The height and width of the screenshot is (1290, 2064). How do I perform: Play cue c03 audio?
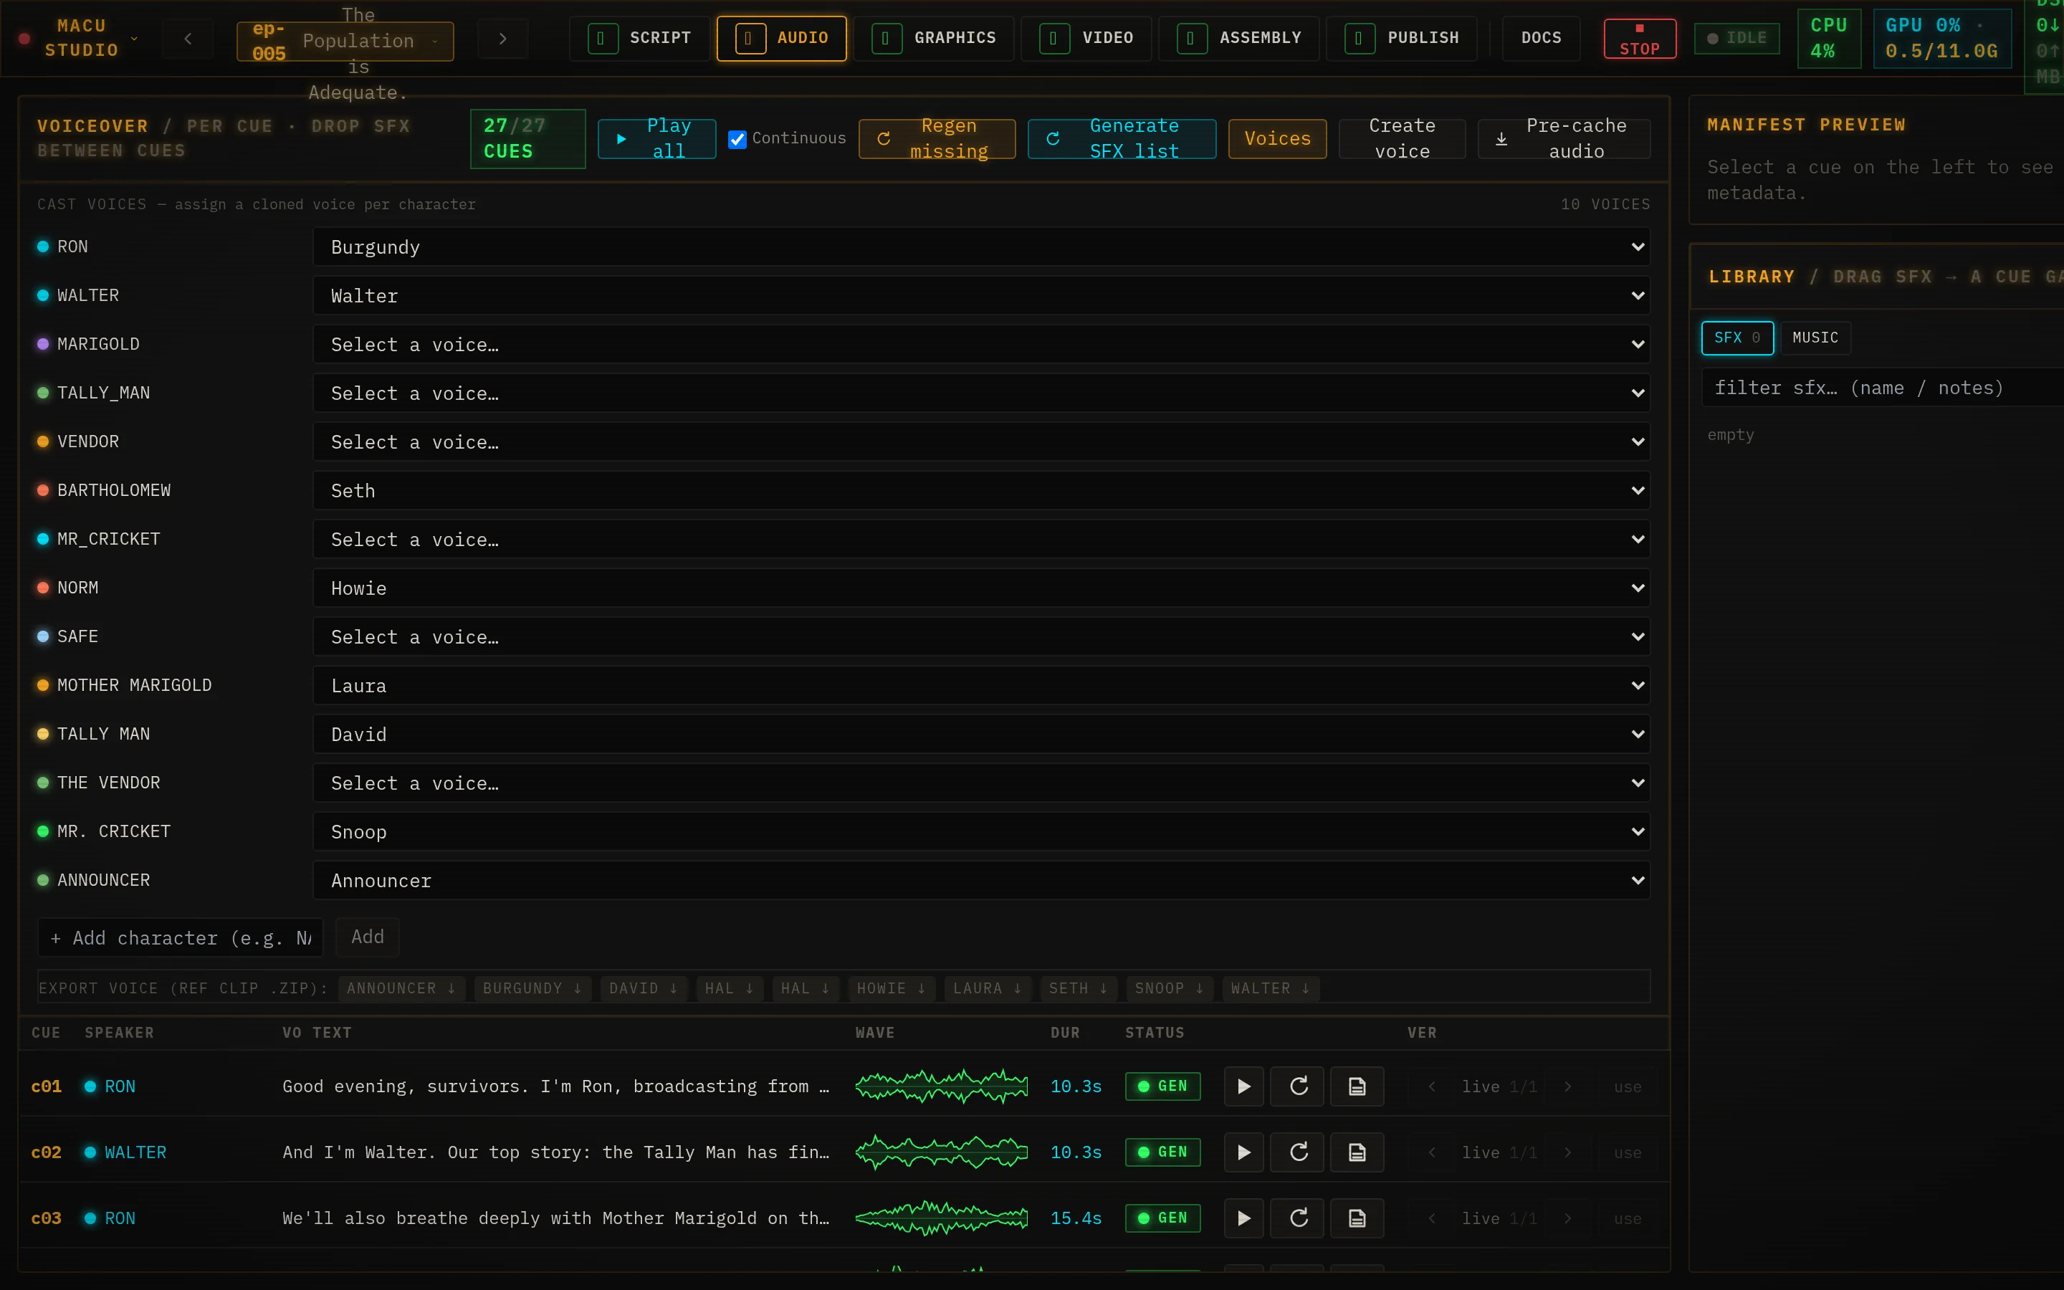(x=1243, y=1218)
